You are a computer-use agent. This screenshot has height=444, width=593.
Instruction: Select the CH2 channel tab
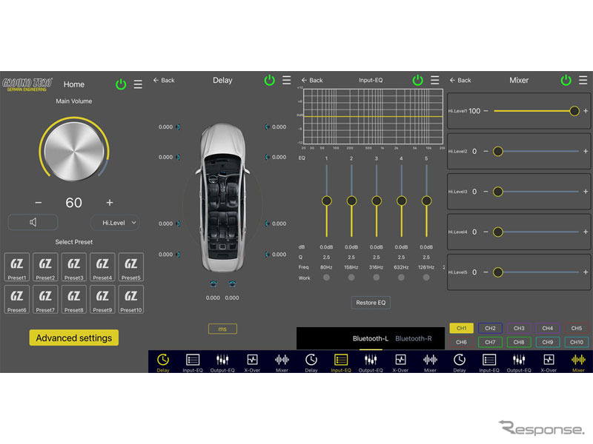(x=490, y=328)
